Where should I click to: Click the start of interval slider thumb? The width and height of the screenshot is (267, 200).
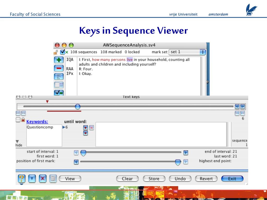[x=83, y=153]
